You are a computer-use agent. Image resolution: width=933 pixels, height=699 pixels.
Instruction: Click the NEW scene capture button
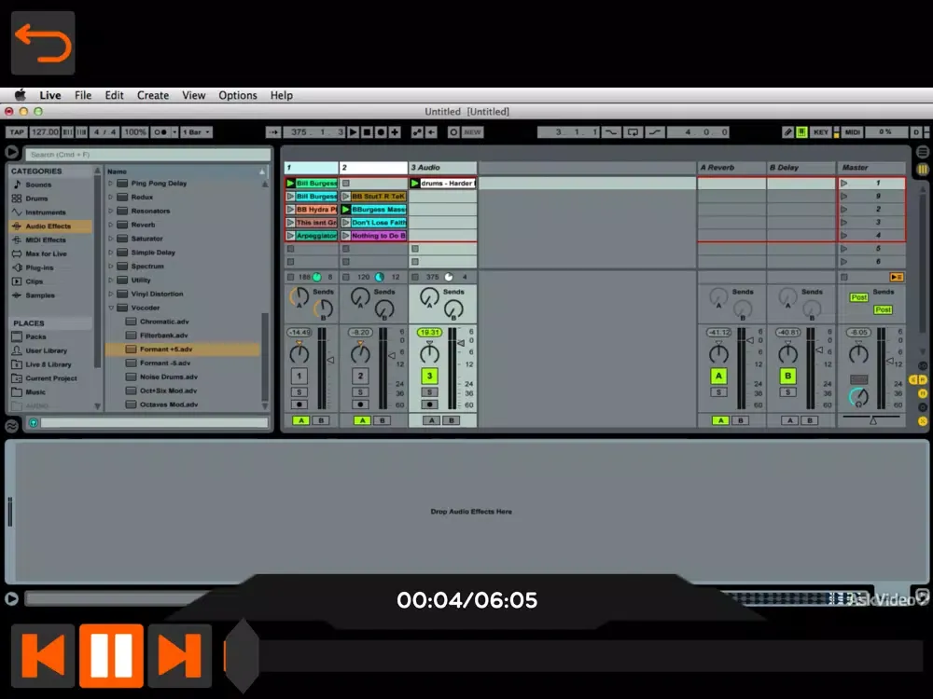click(472, 132)
